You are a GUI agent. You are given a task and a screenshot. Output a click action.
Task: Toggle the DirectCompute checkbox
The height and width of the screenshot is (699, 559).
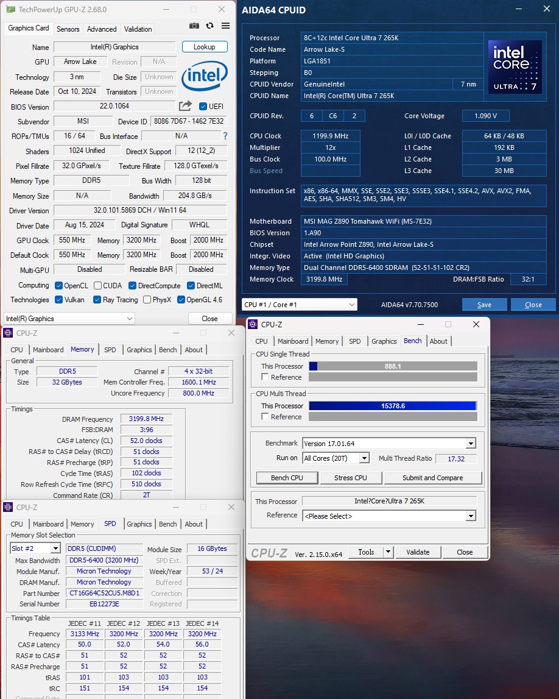[x=132, y=285]
